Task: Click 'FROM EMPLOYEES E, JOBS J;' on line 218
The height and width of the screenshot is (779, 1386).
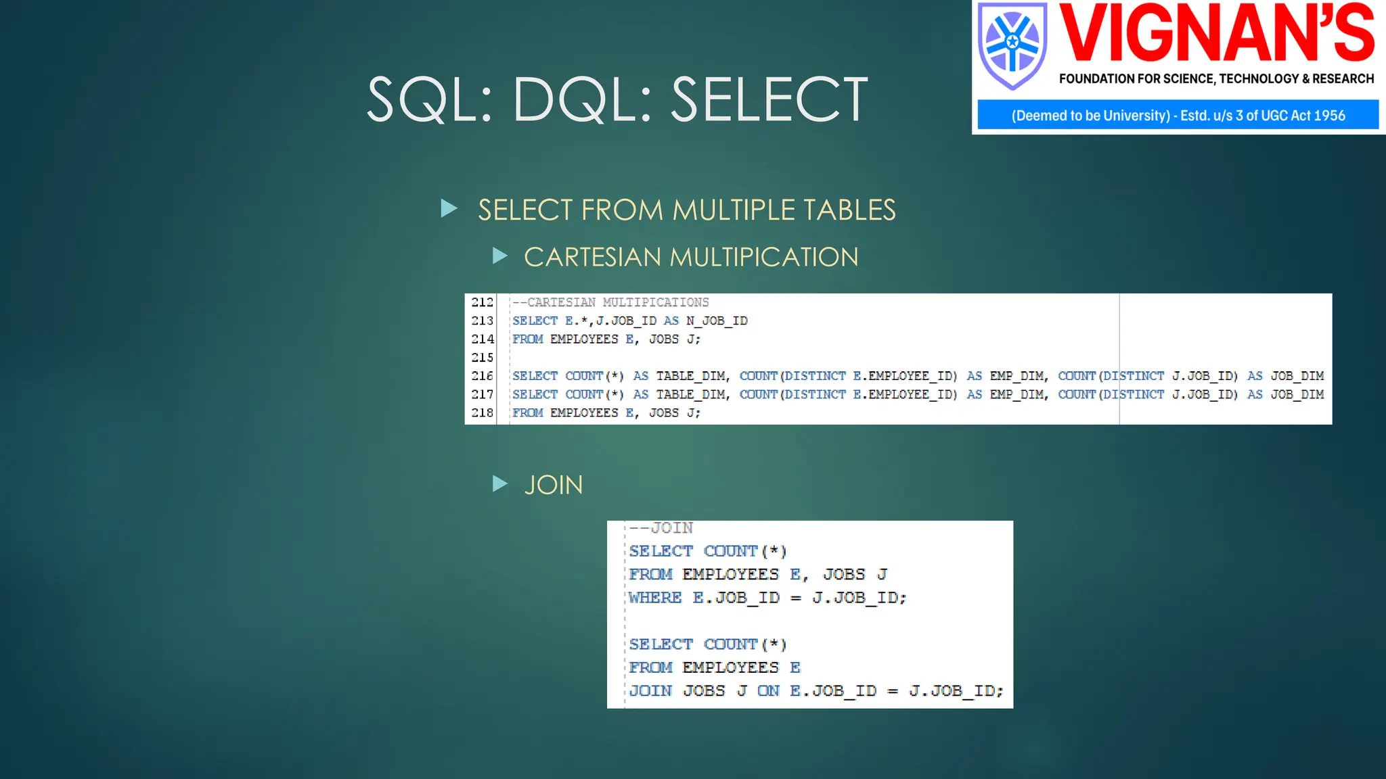Action: 606,412
